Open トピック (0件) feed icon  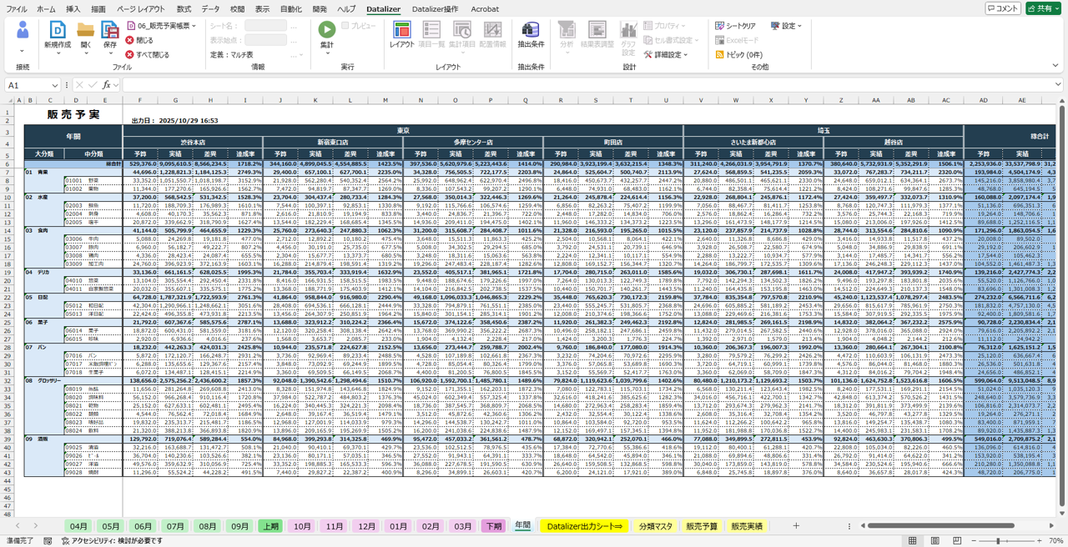pyautogui.click(x=720, y=55)
